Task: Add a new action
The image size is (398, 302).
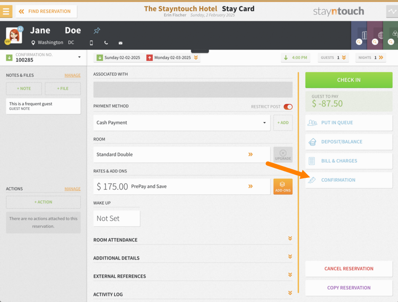Action: [43, 202]
